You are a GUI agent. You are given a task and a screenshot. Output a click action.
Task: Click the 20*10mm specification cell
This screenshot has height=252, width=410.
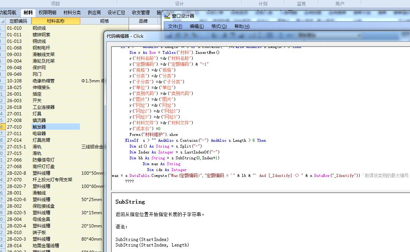(92, 226)
